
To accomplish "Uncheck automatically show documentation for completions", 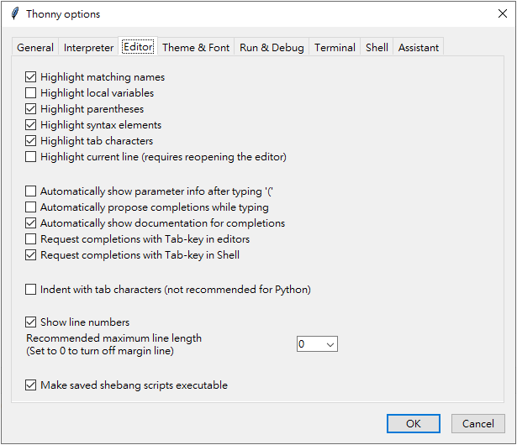I will coord(30,223).
